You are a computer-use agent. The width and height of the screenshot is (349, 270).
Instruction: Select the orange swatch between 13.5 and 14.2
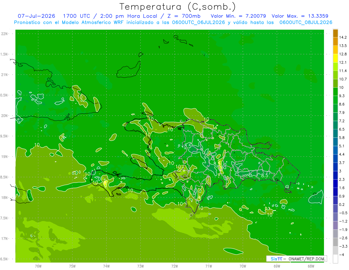pyautogui.click(x=335, y=42)
